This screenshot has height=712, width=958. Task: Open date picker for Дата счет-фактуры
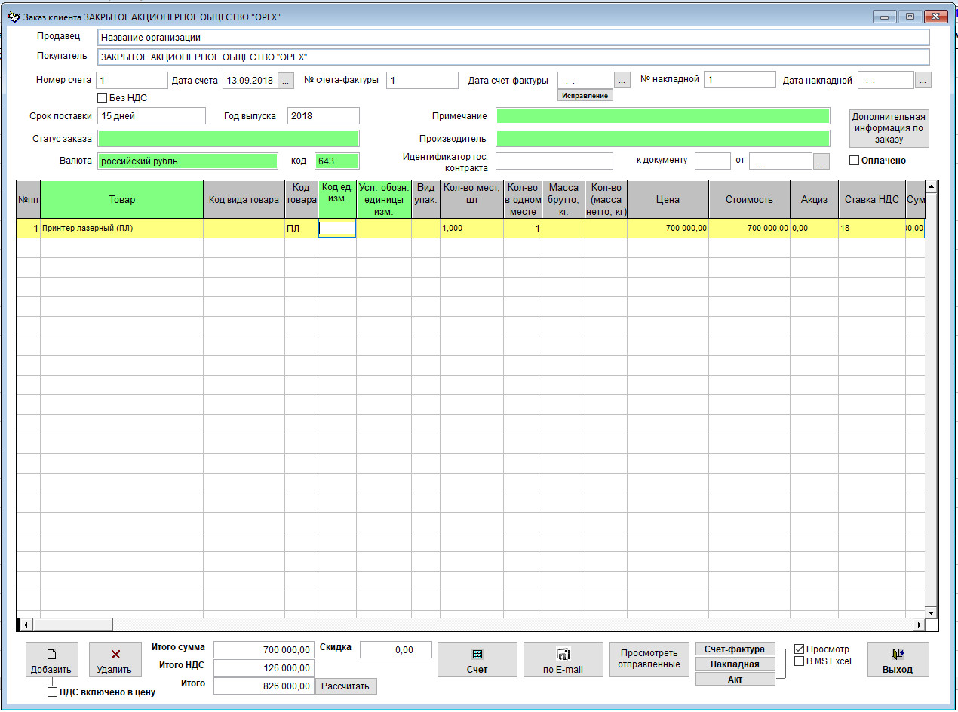tap(622, 80)
